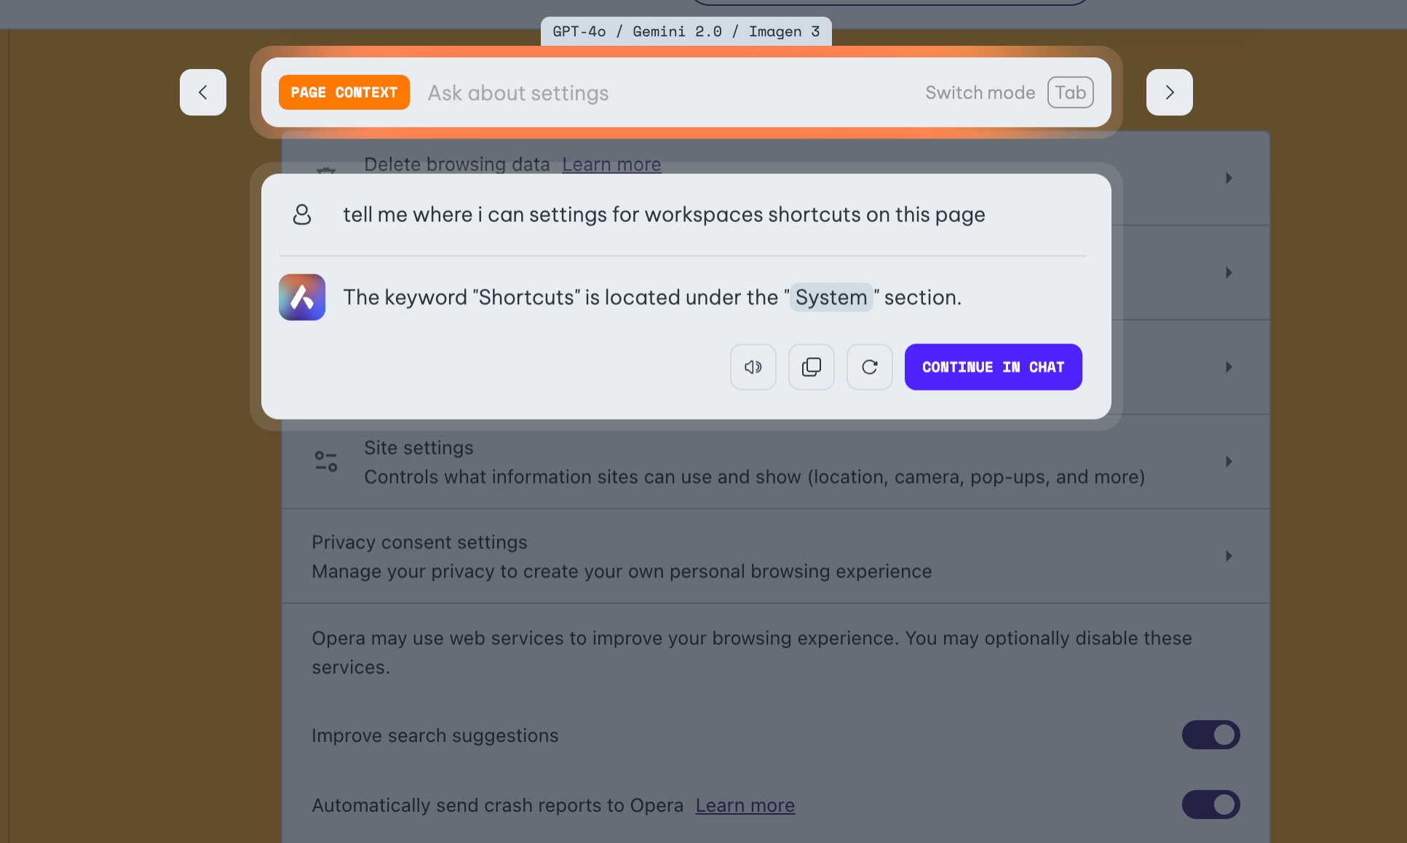Go forward with right chevron button

1169,92
